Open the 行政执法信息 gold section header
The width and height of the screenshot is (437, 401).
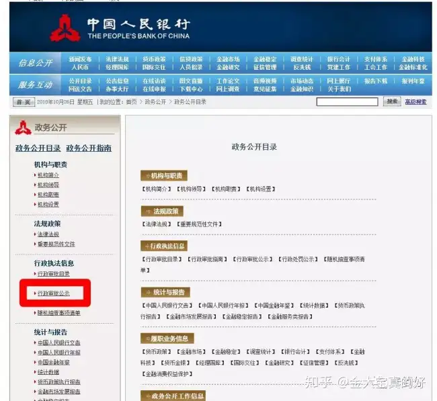[x=164, y=246]
